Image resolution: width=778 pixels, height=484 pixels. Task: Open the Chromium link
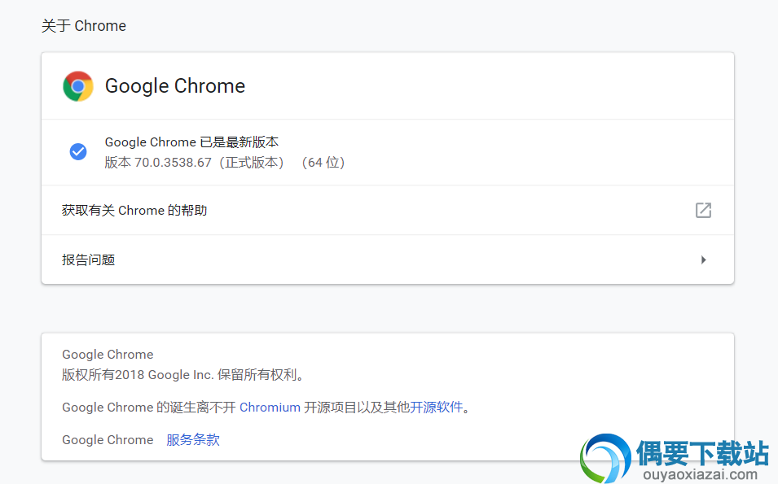pos(270,408)
